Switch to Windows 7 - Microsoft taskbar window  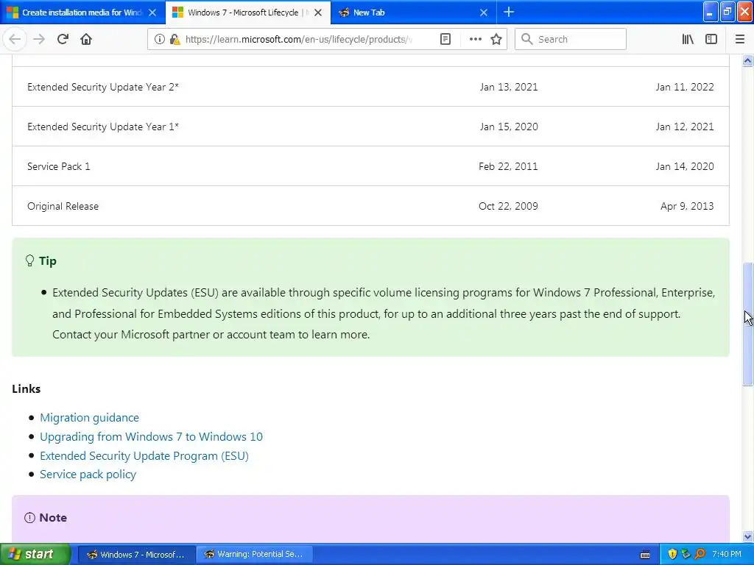click(136, 555)
